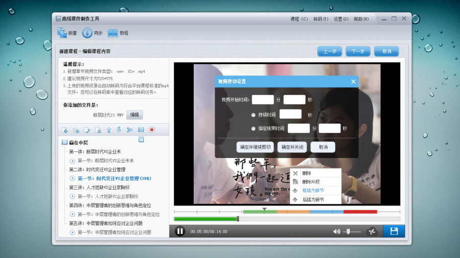Click the start time seconds (秒) input field
This screenshot has width=460, height=258.
[x=294, y=99]
